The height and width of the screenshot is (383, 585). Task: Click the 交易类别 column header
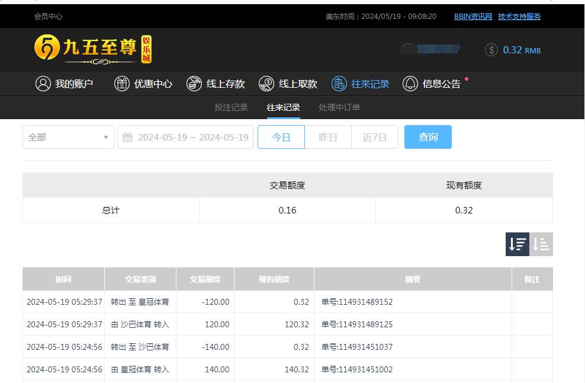[140, 279]
